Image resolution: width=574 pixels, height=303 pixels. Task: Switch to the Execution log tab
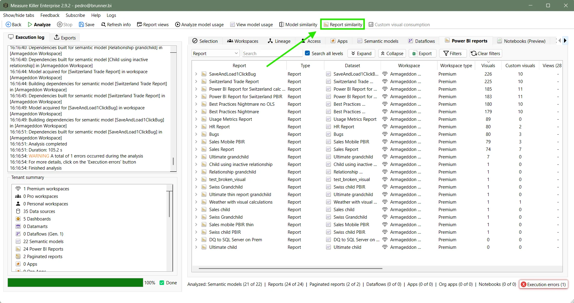[26, 37]
